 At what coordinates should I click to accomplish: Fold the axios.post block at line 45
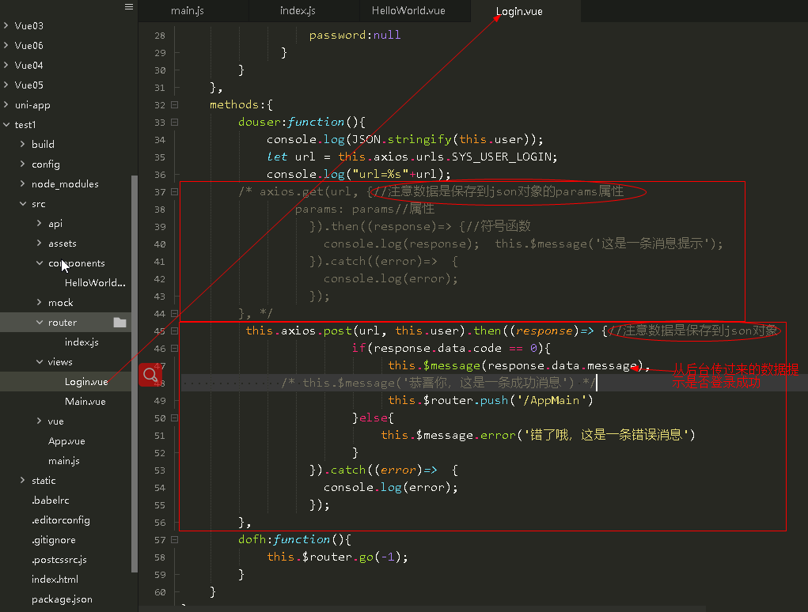tap(174, 331)
